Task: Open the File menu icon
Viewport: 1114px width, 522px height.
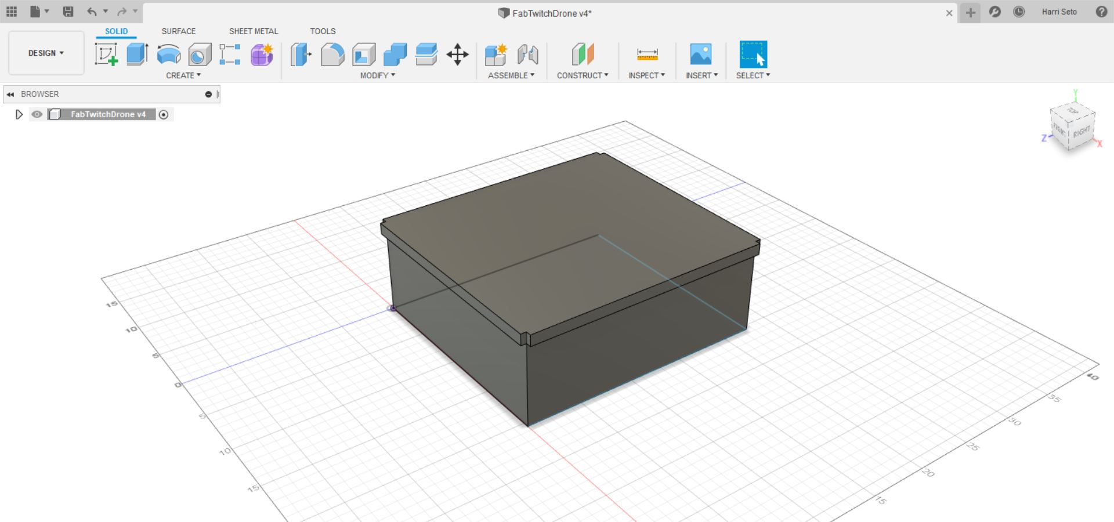Action: pyautogui.click(x=35, y=12)
